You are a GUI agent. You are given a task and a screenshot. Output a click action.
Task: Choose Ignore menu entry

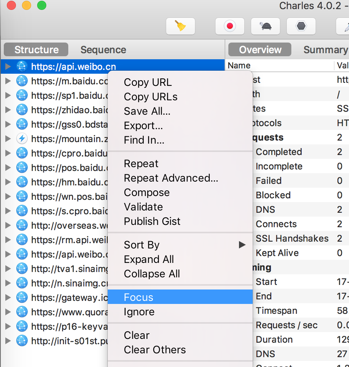click(180, 312)
